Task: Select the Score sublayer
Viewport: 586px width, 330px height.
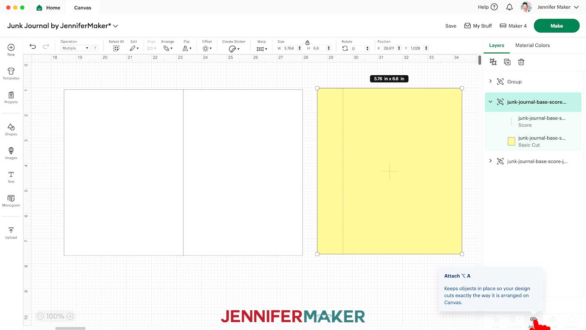Action: 533,121
